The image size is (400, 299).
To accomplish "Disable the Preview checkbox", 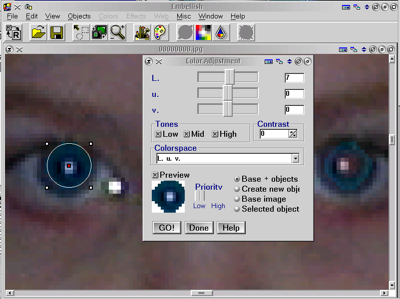I will tap(155, 175).
